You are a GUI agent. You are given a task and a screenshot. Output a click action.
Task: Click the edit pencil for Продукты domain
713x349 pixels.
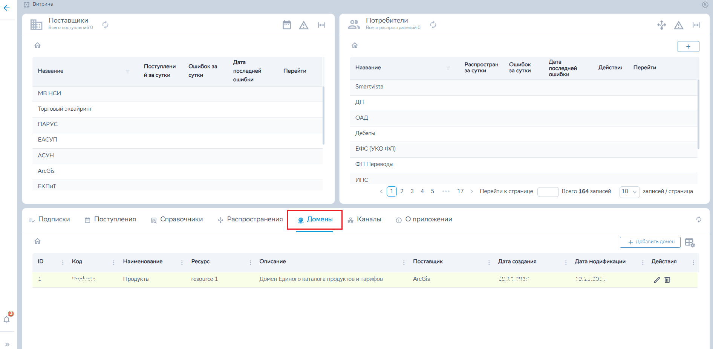pyautogui.click(x=656, y=280)
